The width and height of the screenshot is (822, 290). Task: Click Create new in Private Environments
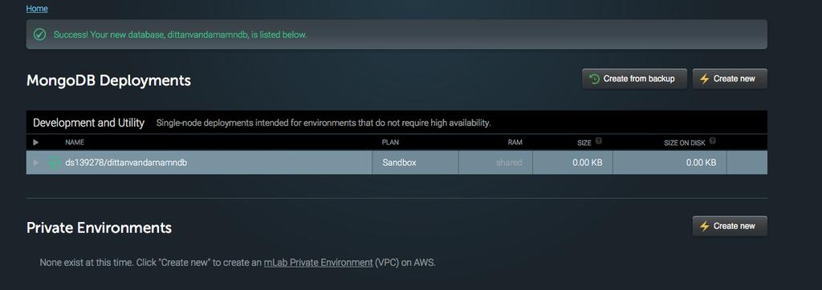(730, 226)
